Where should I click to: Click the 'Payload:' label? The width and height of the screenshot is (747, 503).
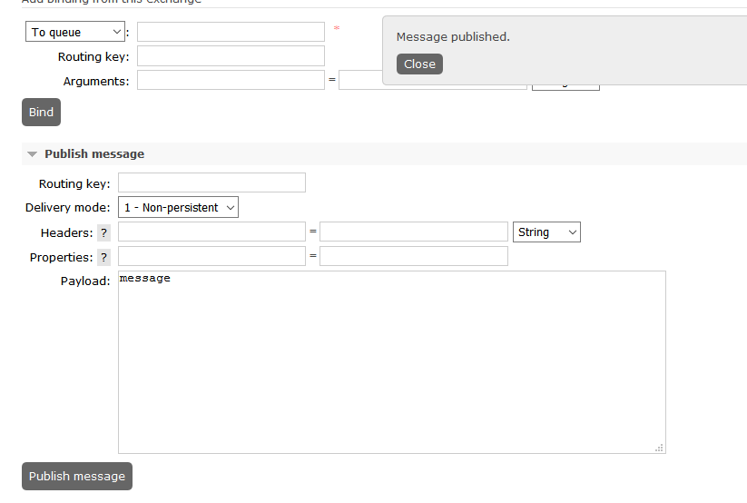(85, 281)
